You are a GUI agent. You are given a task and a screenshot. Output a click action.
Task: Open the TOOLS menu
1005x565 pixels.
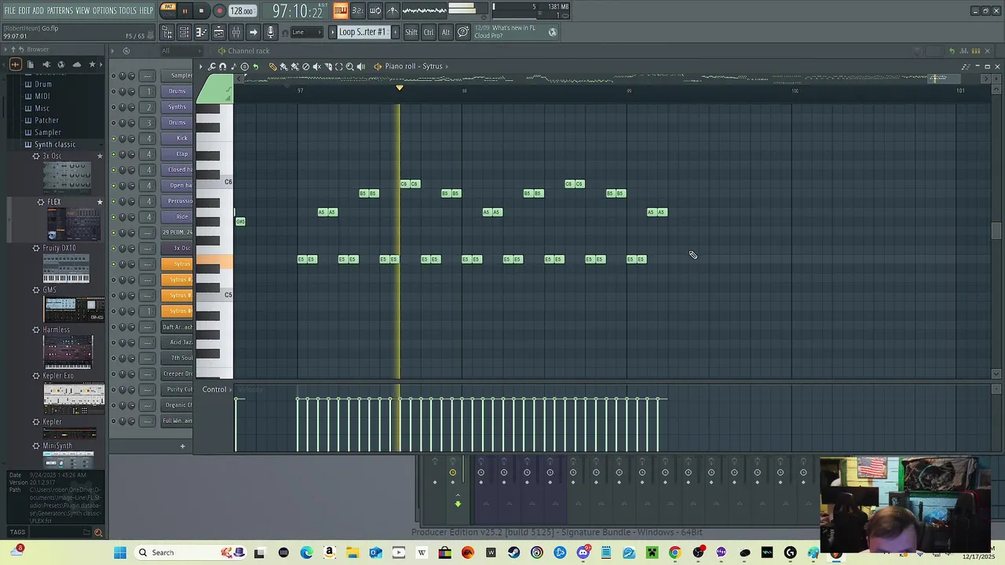click(x=128, y=10)
